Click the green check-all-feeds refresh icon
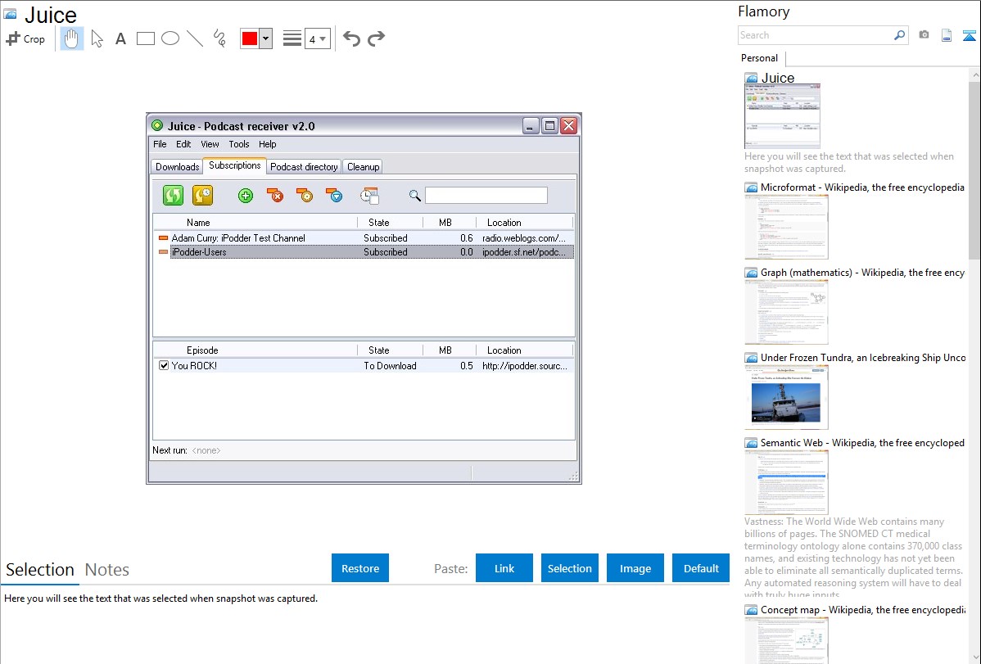Image resolution: width=981 pixels, height=664 pixels. click(174, 195)
